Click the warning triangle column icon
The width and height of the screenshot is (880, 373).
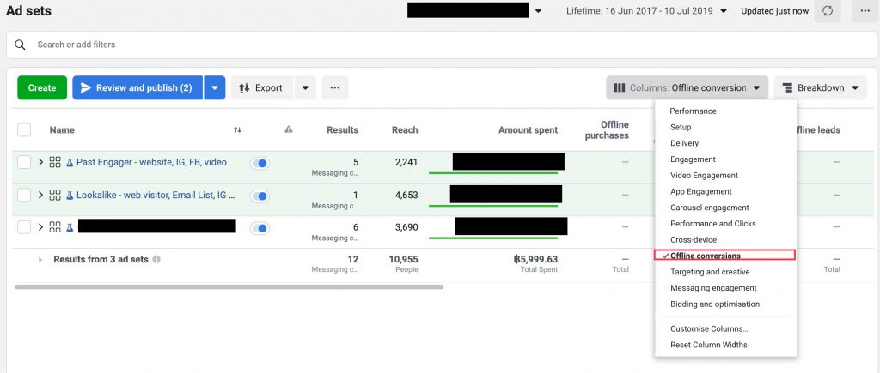[x=288, y=130]
